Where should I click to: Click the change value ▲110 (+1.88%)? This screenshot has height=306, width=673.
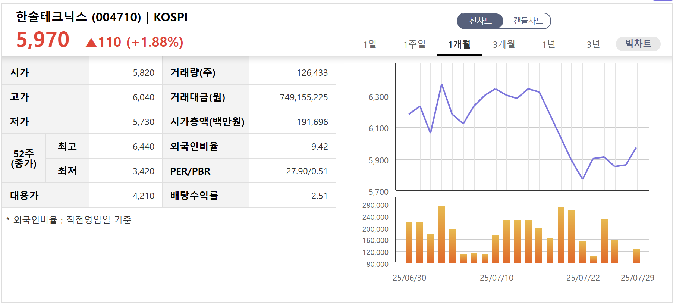click(135, 42)
